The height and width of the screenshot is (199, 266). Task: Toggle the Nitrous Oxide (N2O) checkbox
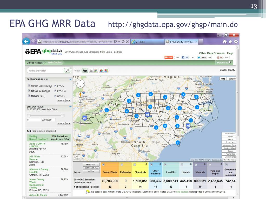(x=29, y=91)
